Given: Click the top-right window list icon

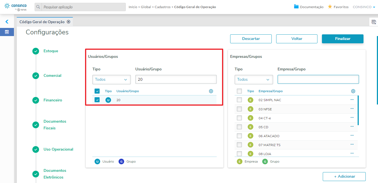Looking at the screenshot, I should [x=374, y=22].
